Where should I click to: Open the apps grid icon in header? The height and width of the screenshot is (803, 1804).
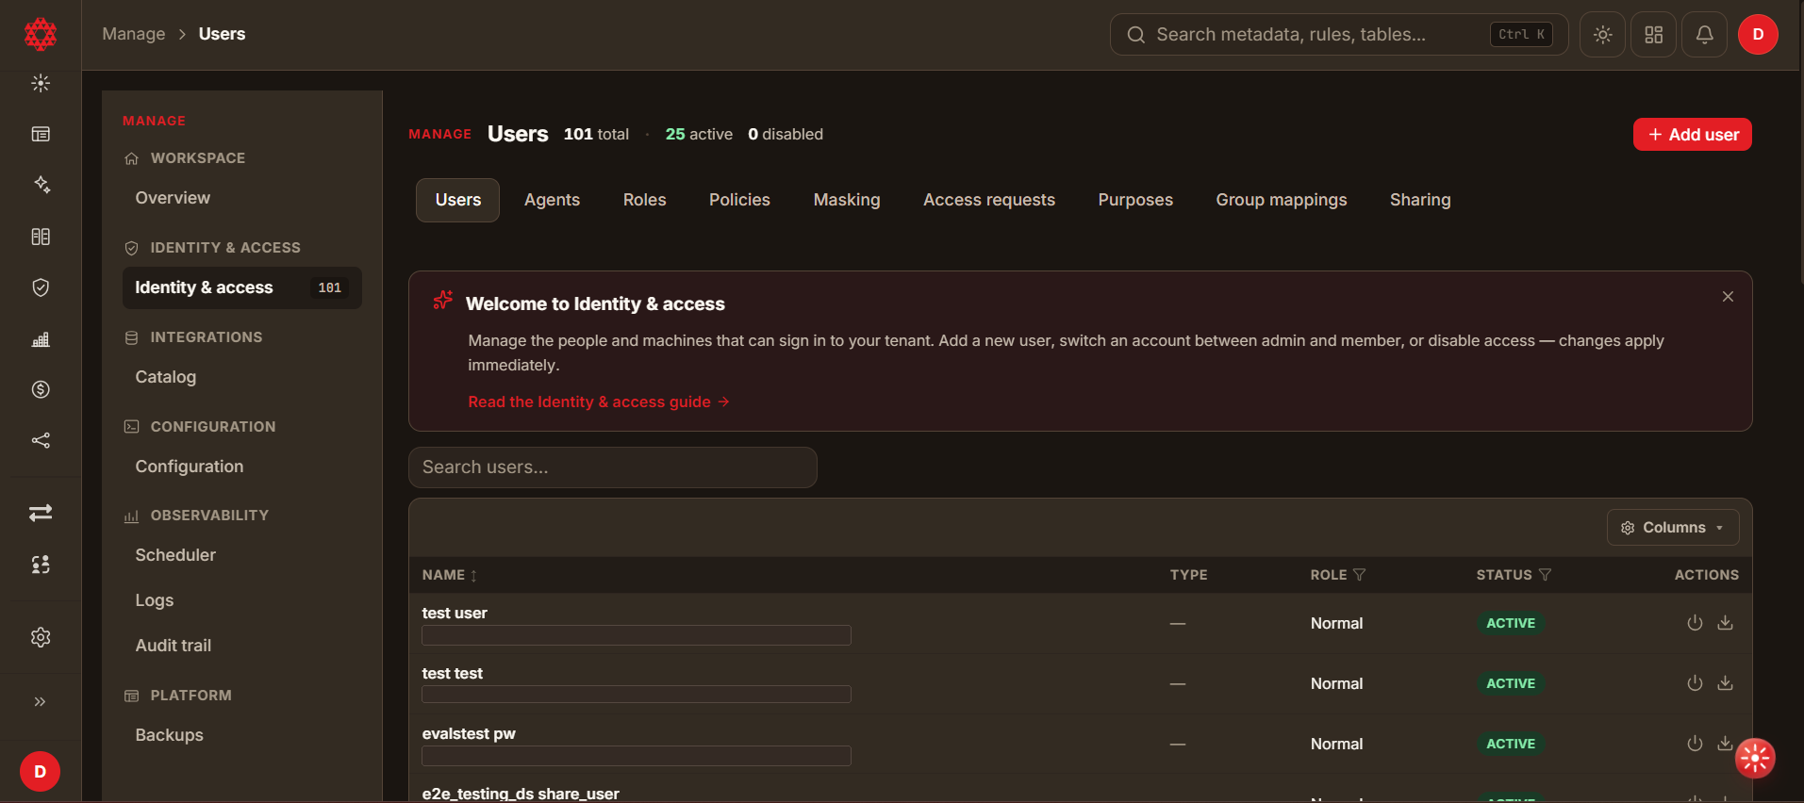coord(1653,35)
